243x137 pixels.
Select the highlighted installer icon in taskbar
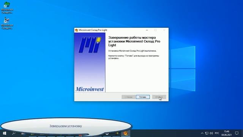[126, 133]
